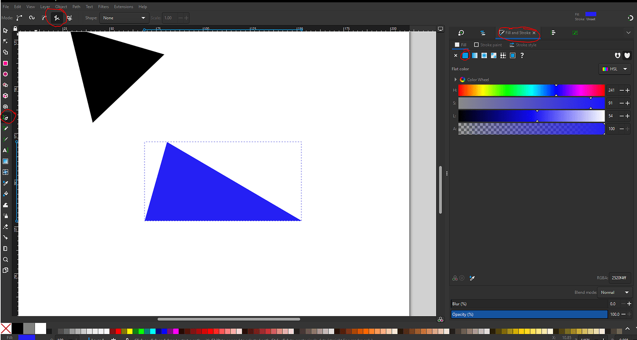Viewport: 637px width, 340px height.
Task: Select the Gradient tool
Action: pyautogui.click(x=6, y=161)
